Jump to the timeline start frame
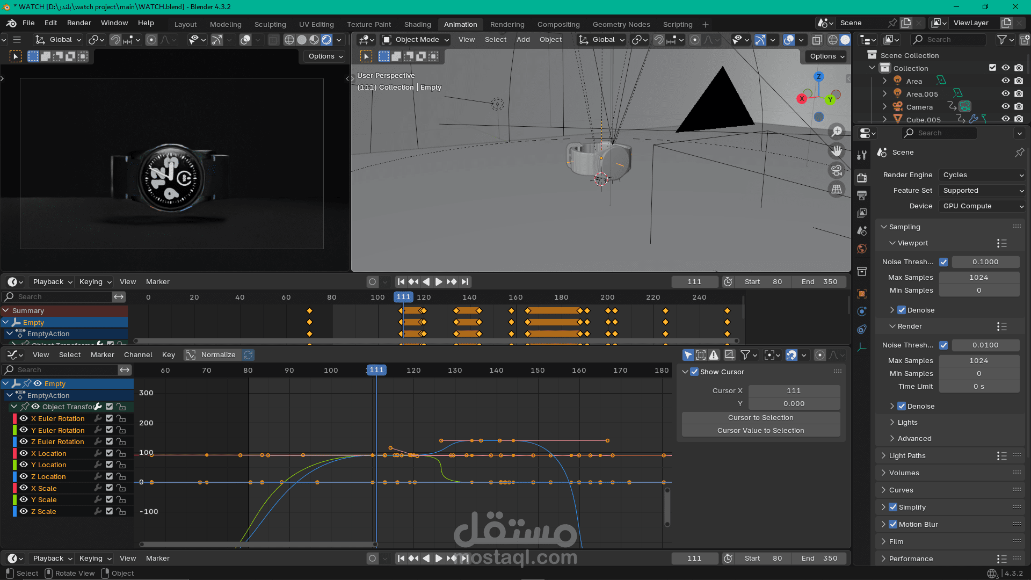Image resolution: width=1031 pixels, height=580 pixels. click(401, 282)
